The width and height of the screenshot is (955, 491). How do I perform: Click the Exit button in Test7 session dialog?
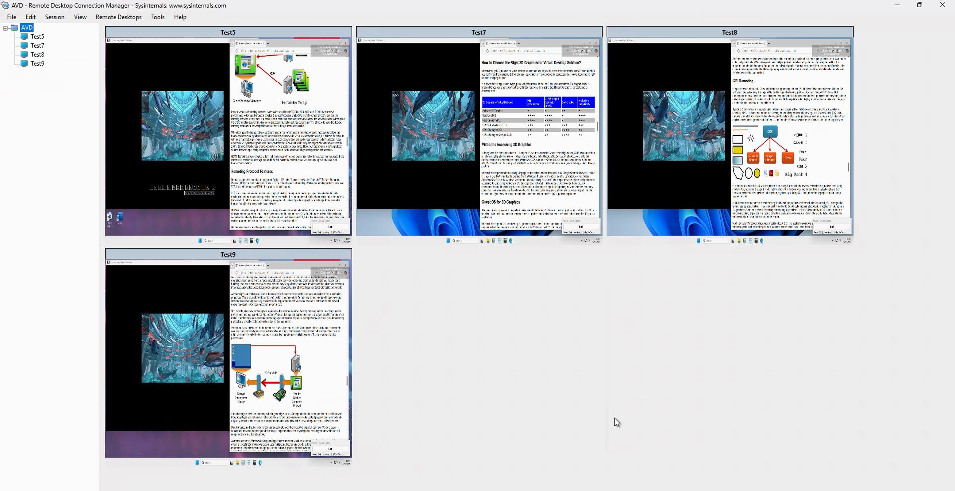tap(580, 227)
